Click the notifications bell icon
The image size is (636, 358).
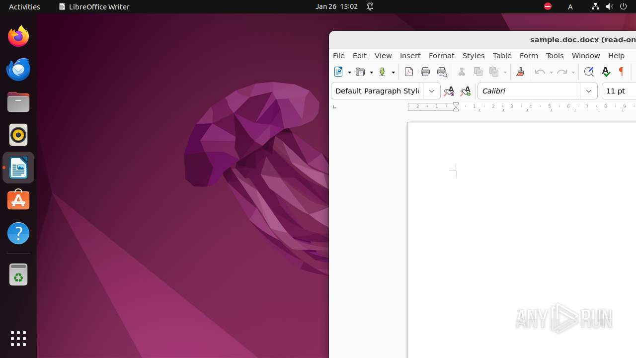tap(370, 6)
